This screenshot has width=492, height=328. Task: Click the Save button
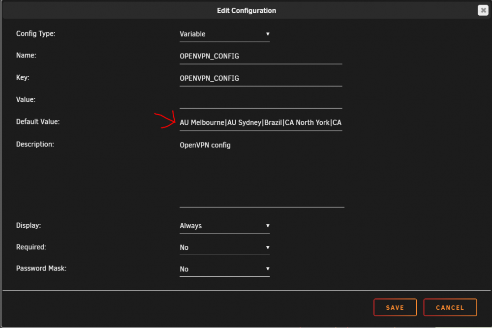(395, 307)
